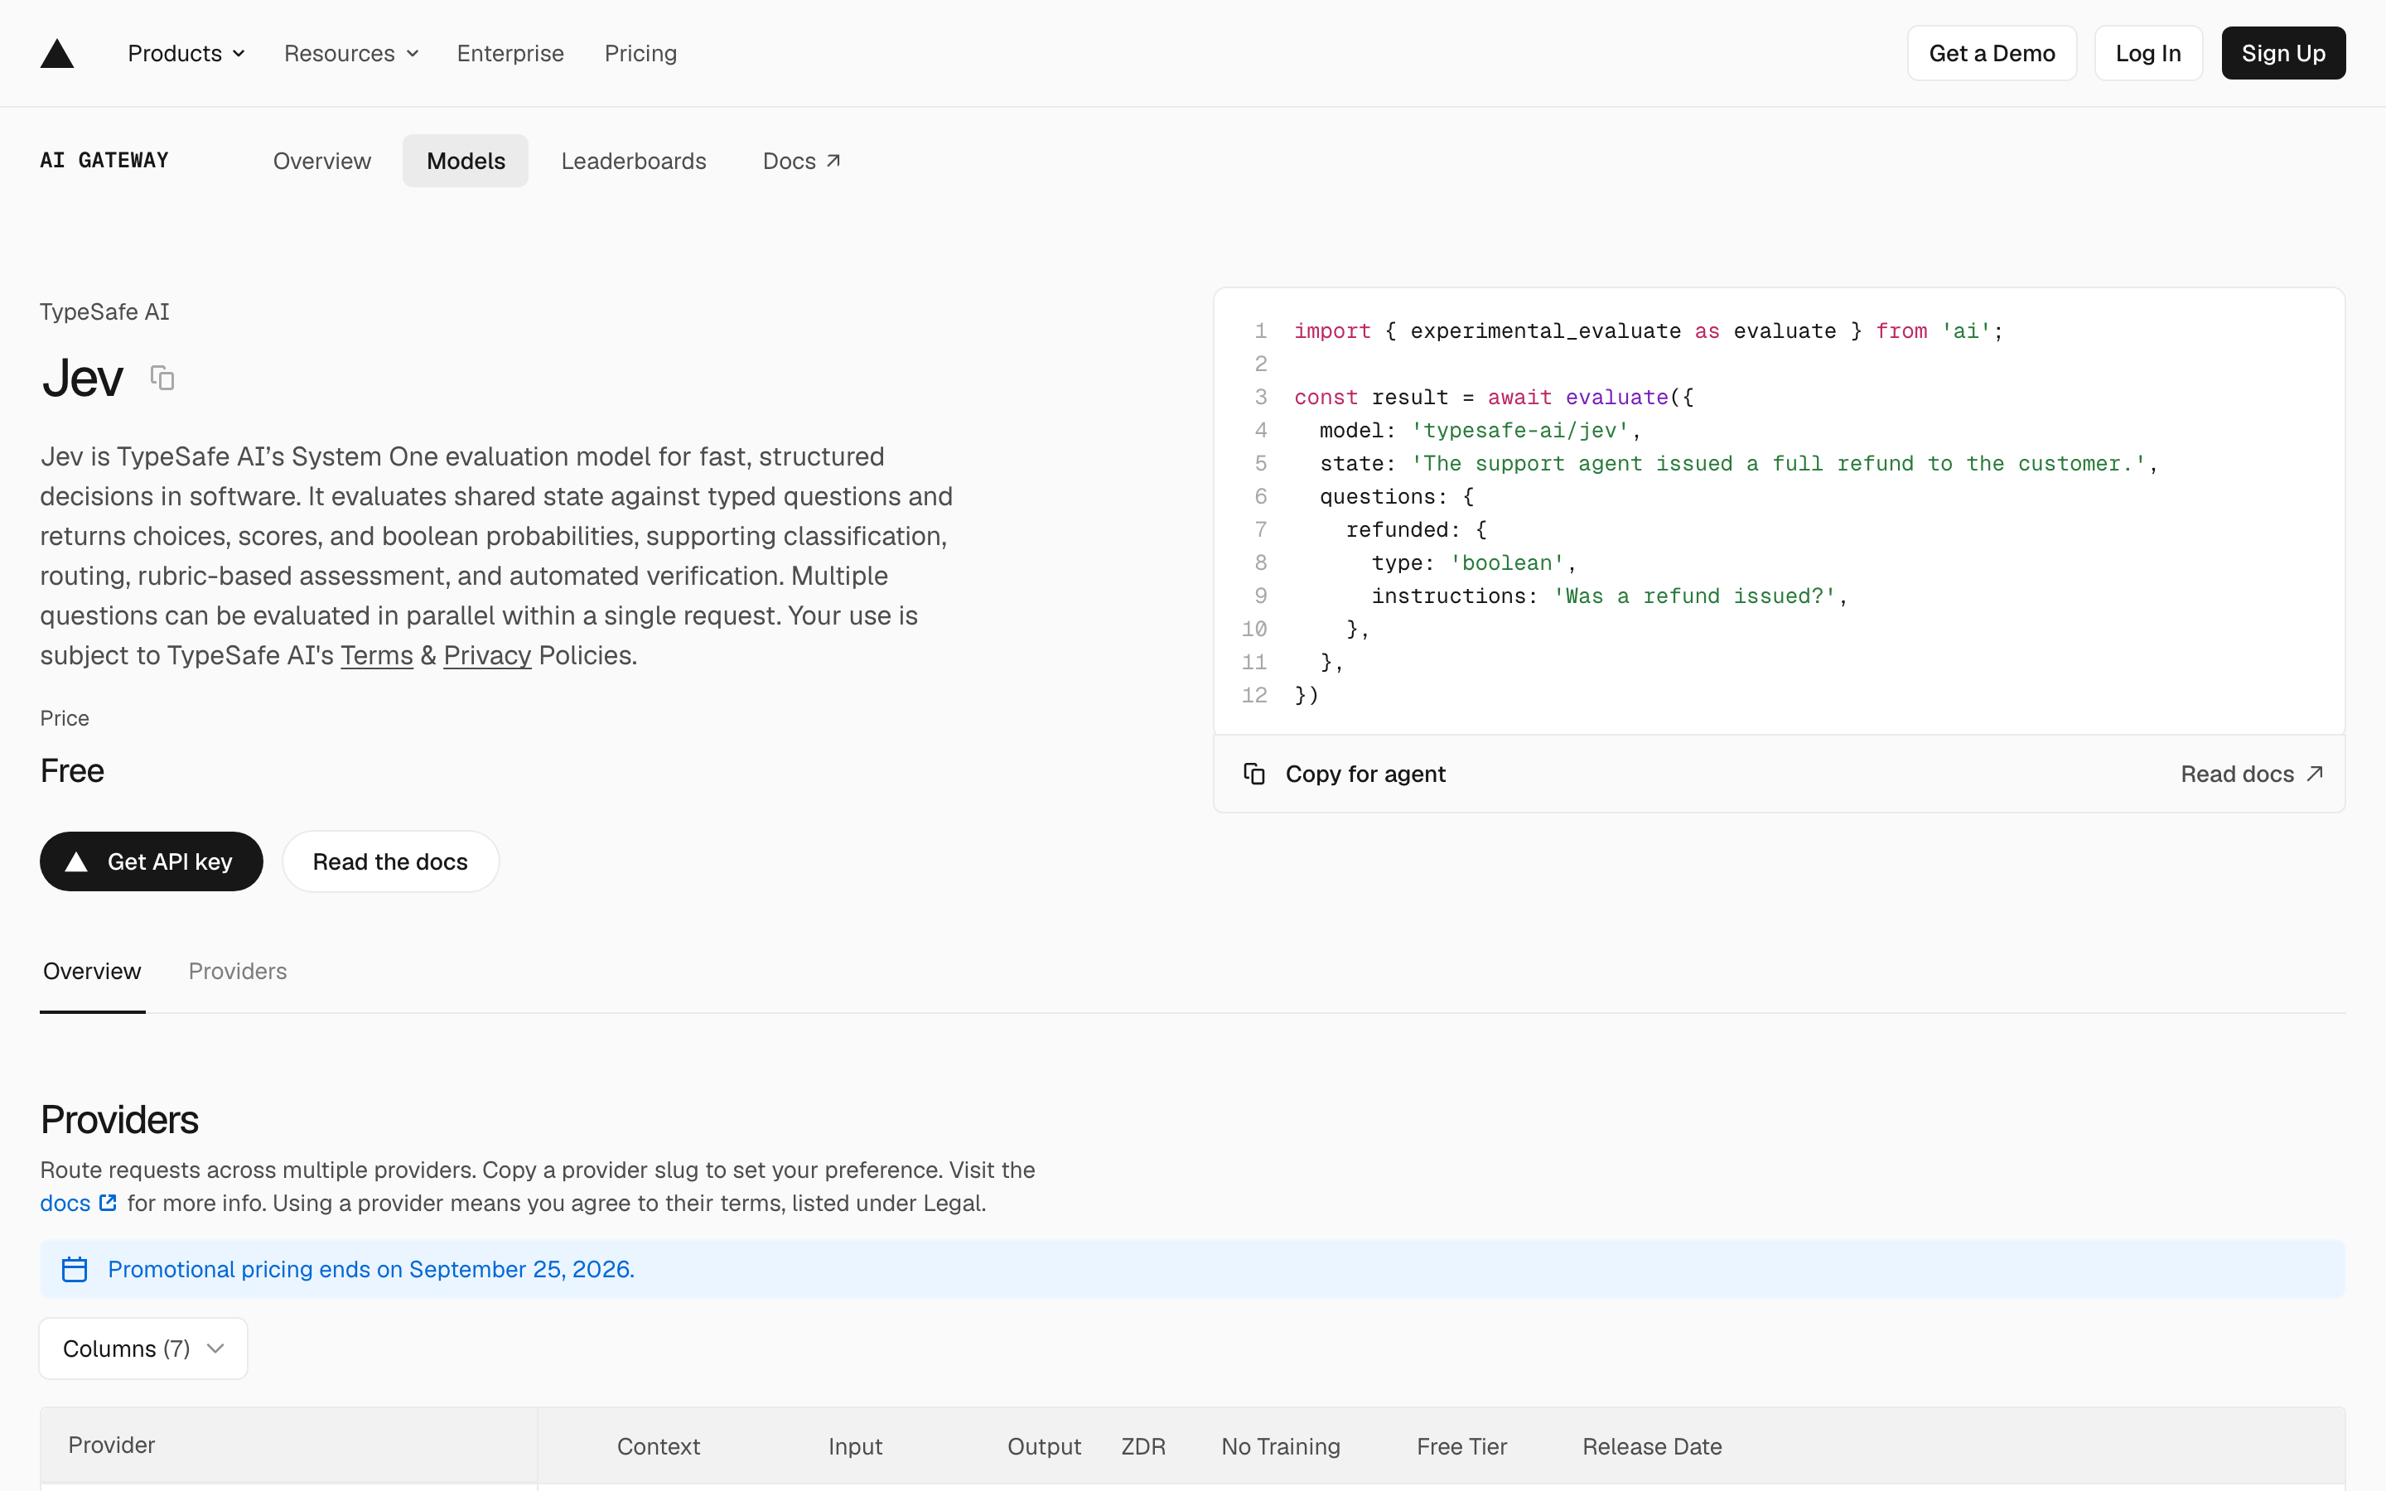Open TypeSafe AI Terms link
Image resolution: width=2386 pixels, height=1491 pixels.
(x=377, y=656)
